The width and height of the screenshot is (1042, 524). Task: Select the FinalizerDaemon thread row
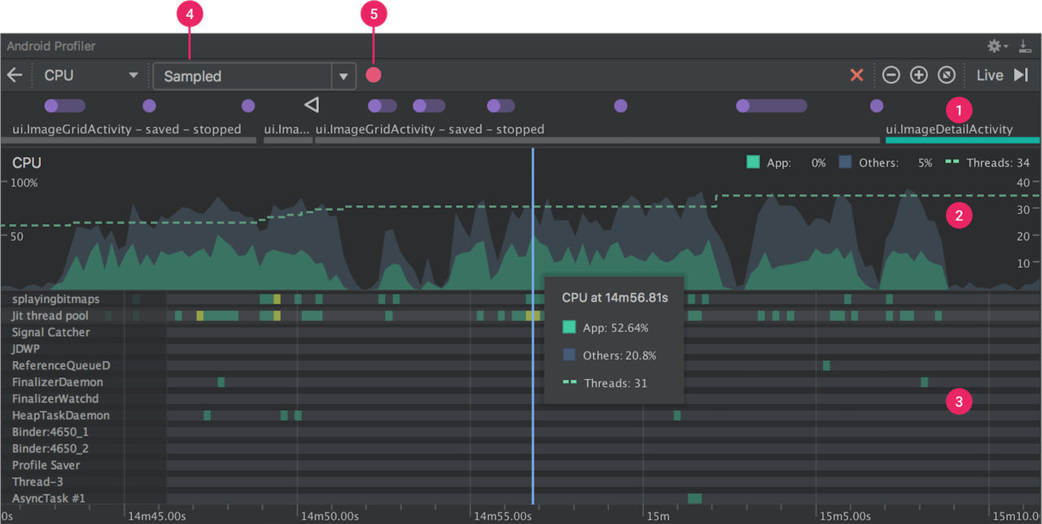click(521, 382)
